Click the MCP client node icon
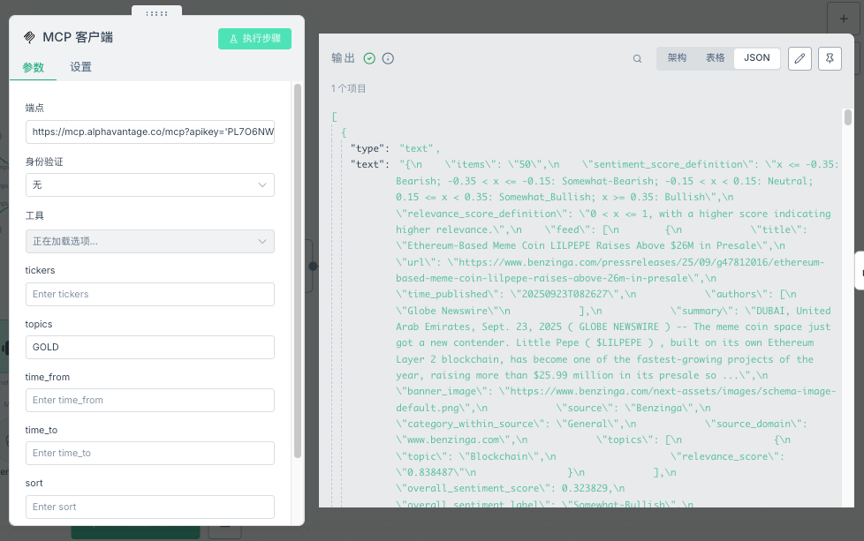864x541 pixels. point(30,38)
